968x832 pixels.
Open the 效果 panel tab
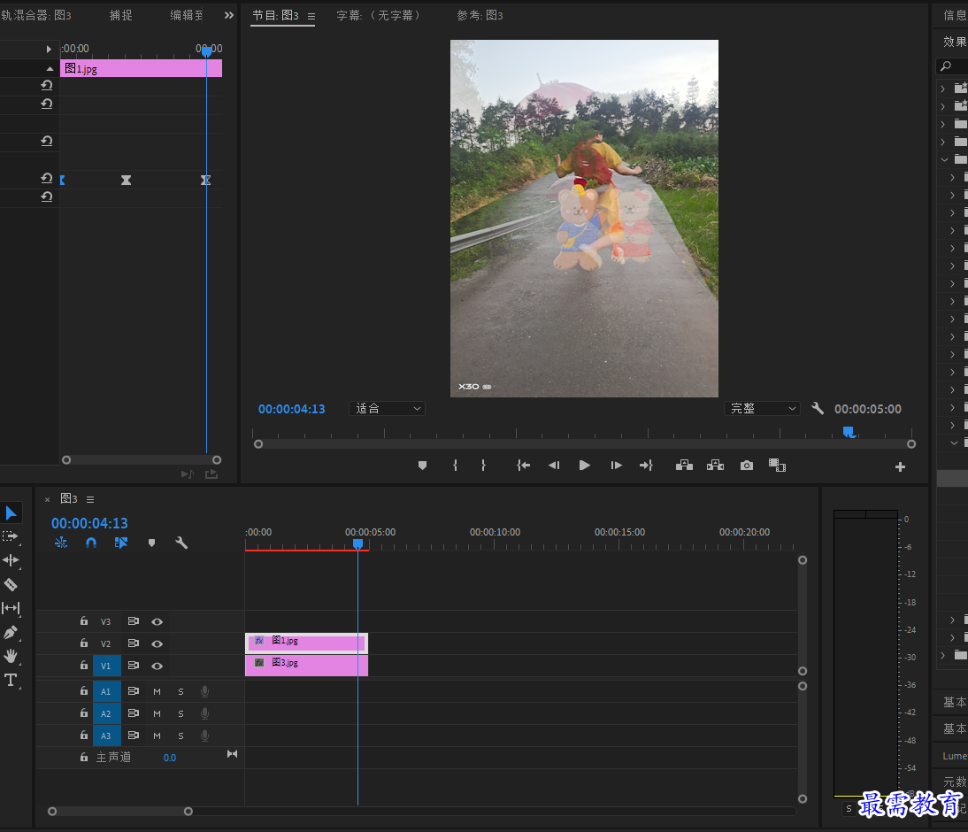pos(955,42)
